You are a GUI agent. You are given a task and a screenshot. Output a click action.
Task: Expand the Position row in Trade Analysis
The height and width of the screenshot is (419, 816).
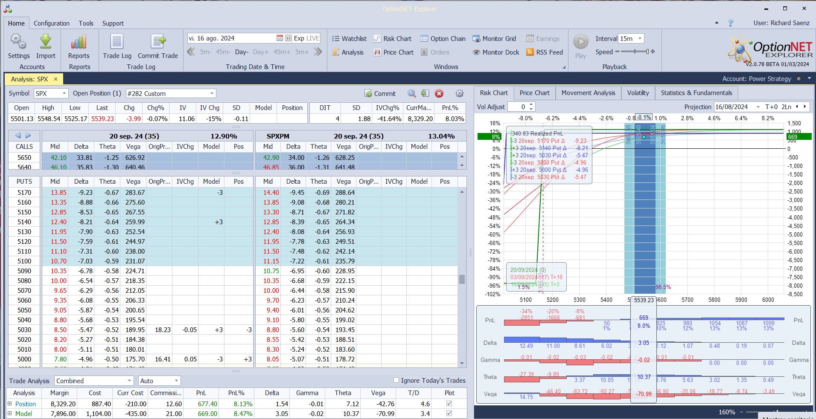click(x=10, y=403)
